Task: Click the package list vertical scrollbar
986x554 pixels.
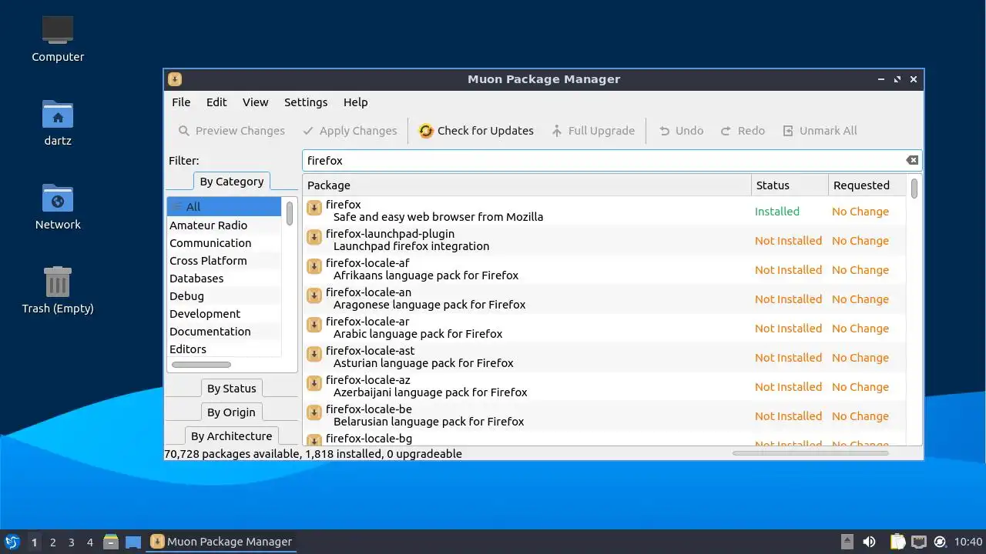Action: (x=914, y=189)
